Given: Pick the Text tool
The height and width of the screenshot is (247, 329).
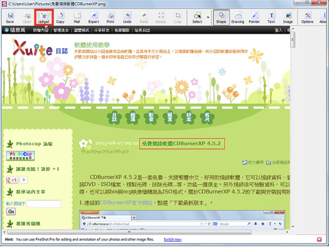Looking at the screenshot, I should [271, 18].
